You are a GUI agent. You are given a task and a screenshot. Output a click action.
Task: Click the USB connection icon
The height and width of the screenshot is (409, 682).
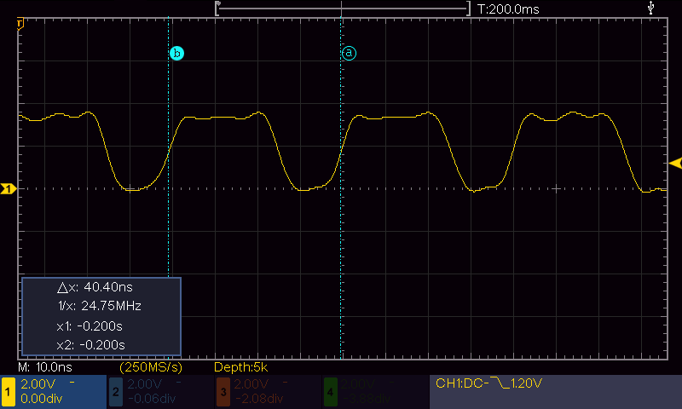652,8
